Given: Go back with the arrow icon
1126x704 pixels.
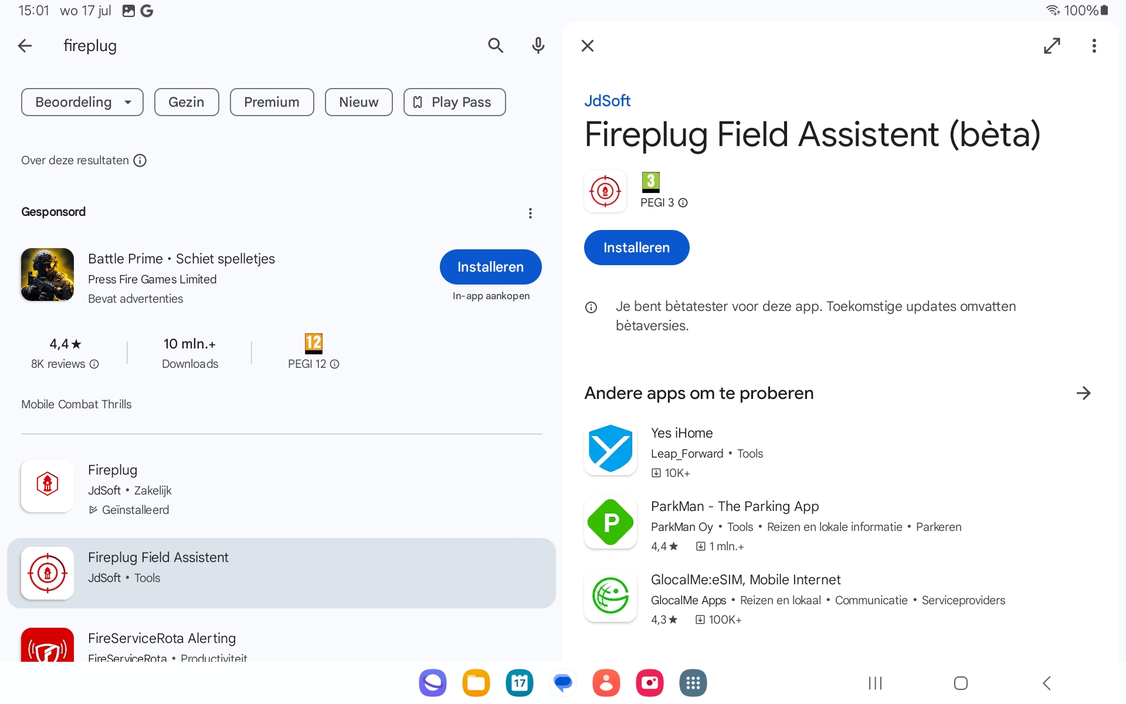Looking at the screenshot, I should 25,46.
